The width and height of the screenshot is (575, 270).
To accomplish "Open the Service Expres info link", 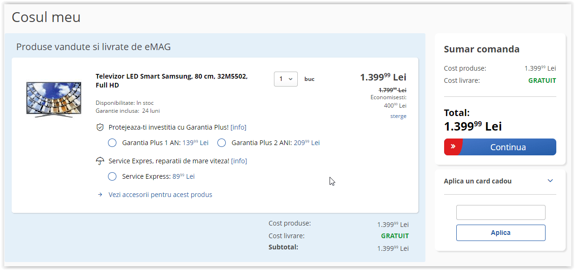I will (239, 161).
